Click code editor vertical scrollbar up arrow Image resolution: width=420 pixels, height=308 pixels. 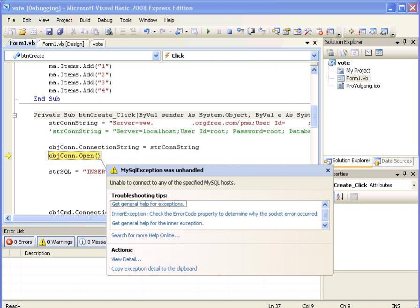coord(314,70)
